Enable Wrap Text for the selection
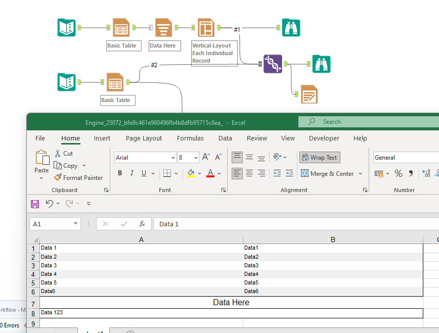 pyautogui.click(x=319, y=157)
